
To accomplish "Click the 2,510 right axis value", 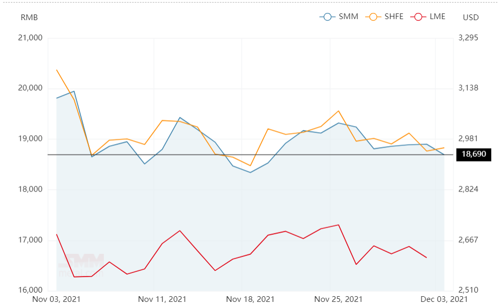I will coord(468,290).
